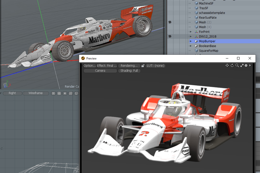Click the X-star icon in Right viewport bar
Image resolution: width=260 pixels, height=173 pixels.
coord(65,93)
